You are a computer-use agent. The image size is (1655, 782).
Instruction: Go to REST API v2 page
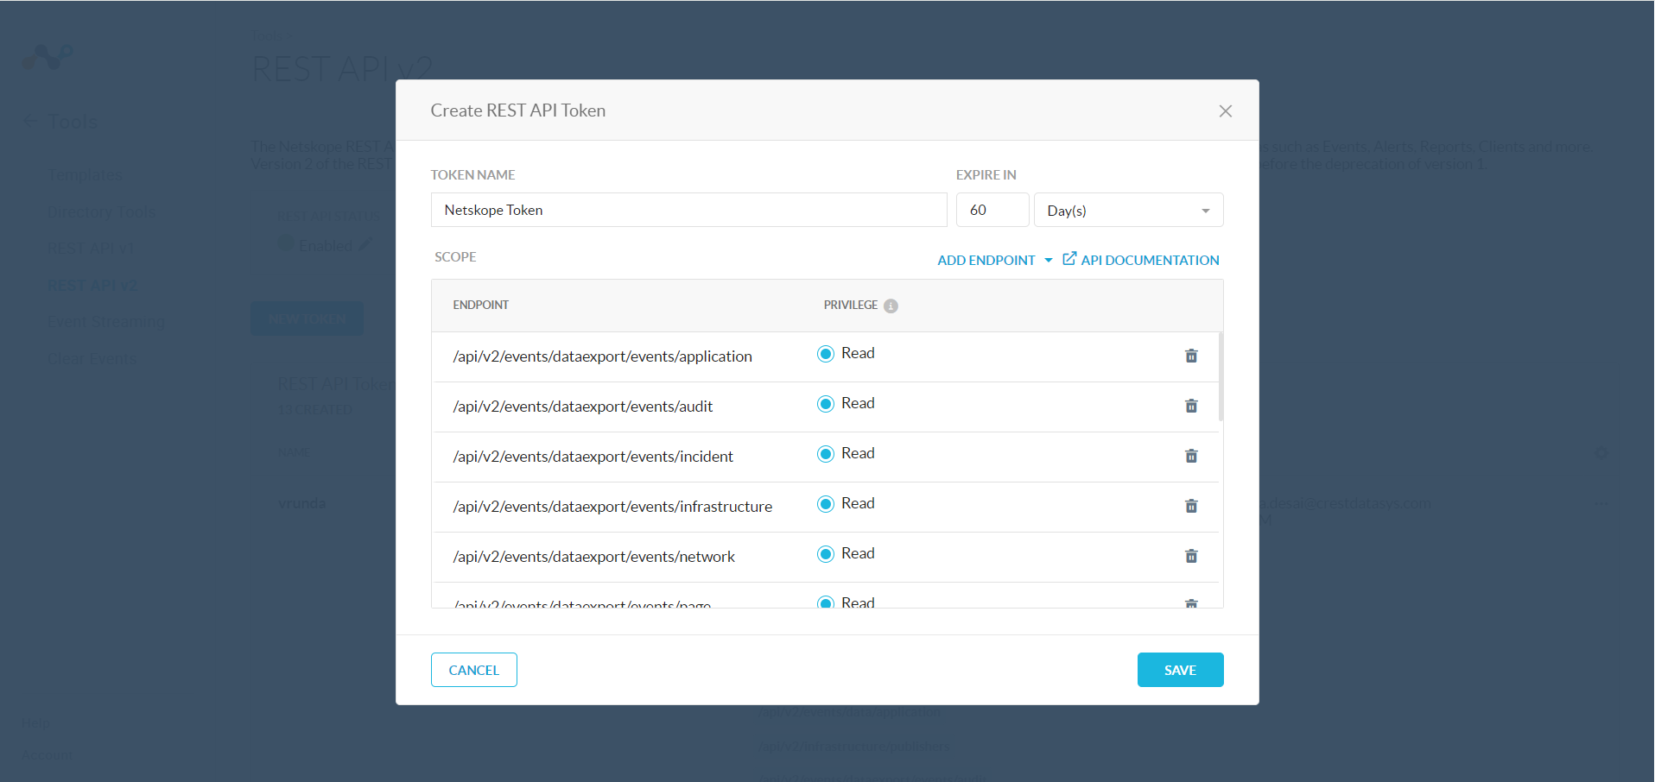tap(92, 285)
